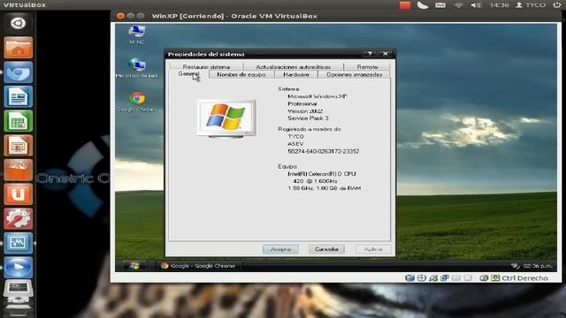Click the product ID 55274-640 text line

(323, 151)
